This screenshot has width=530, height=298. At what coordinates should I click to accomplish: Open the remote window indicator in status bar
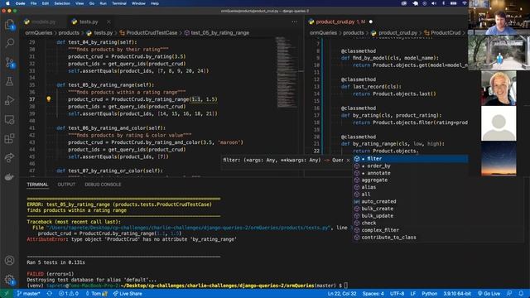click(6, 294)
